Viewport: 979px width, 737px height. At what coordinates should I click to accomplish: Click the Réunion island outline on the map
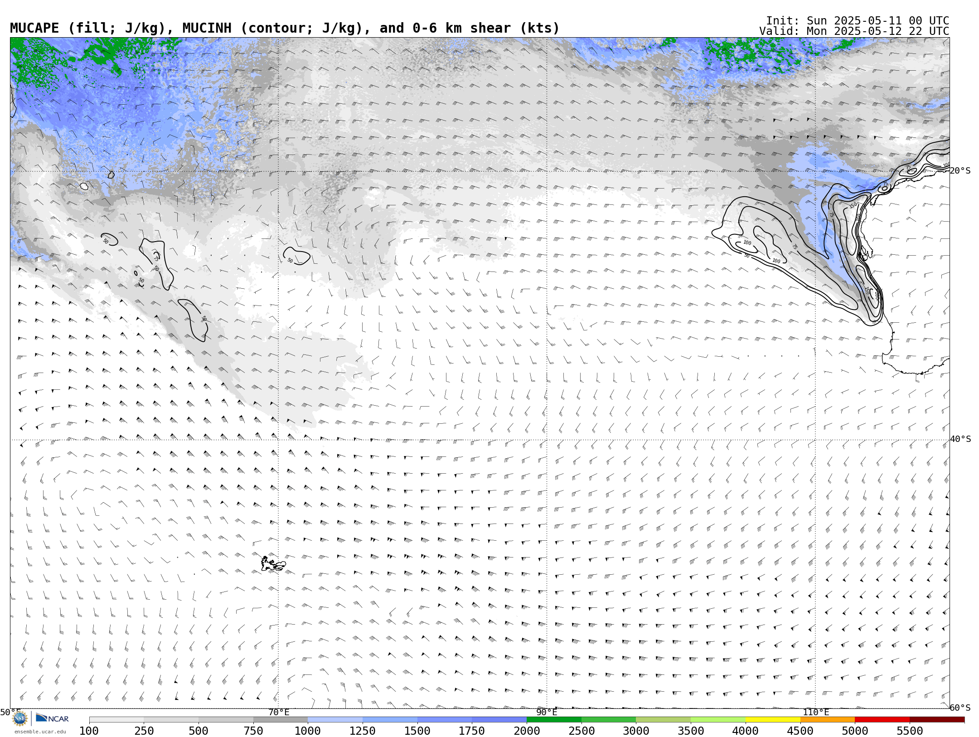[x=84, y=186]
